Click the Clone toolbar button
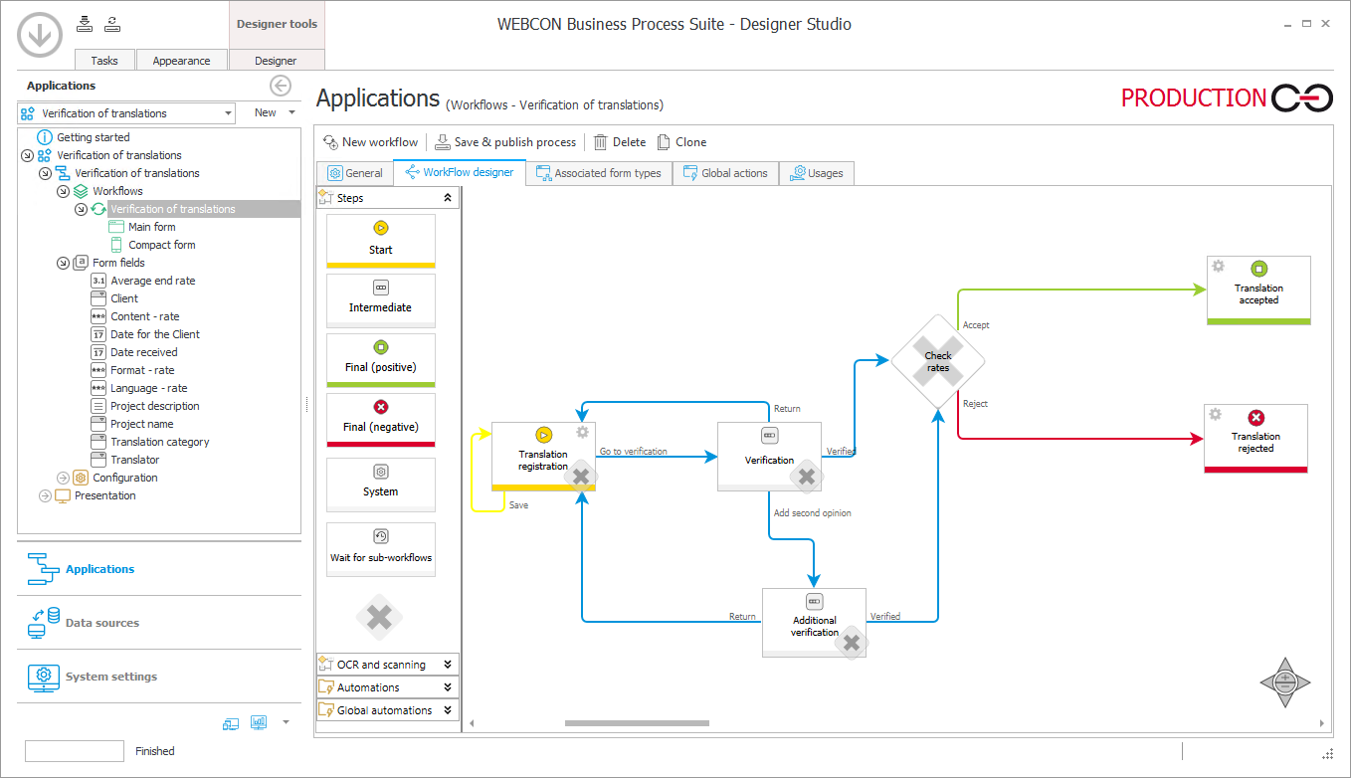The width and height of the screenshot is (1351, 778). click(681, 142)
